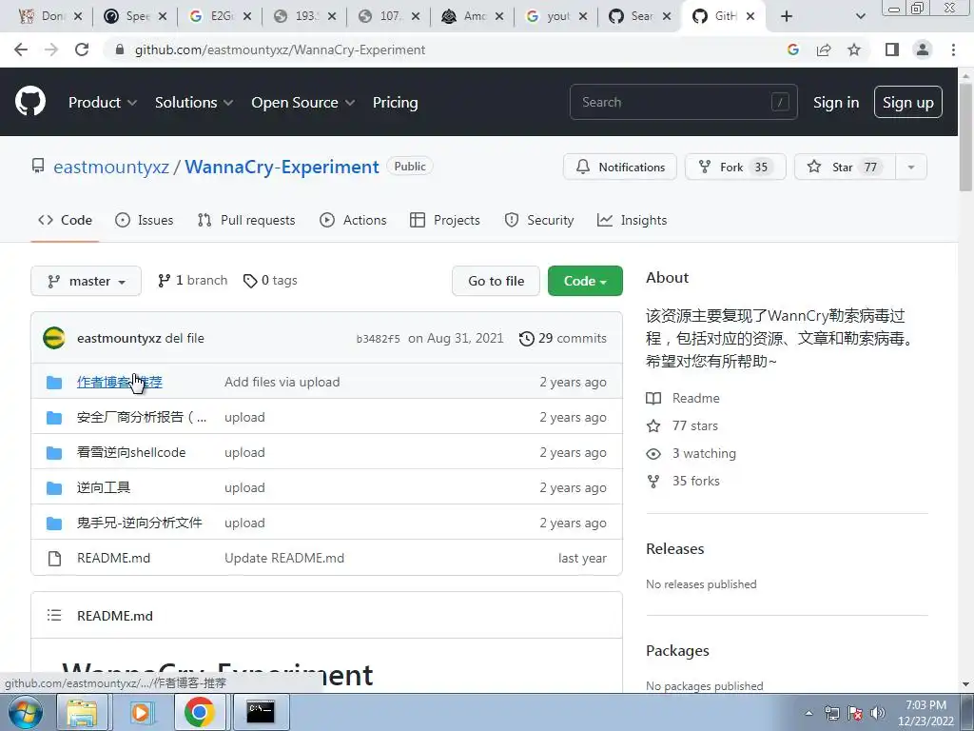Click the commits history clock icon
974x731 pixels.
click(x=526, y=338)
